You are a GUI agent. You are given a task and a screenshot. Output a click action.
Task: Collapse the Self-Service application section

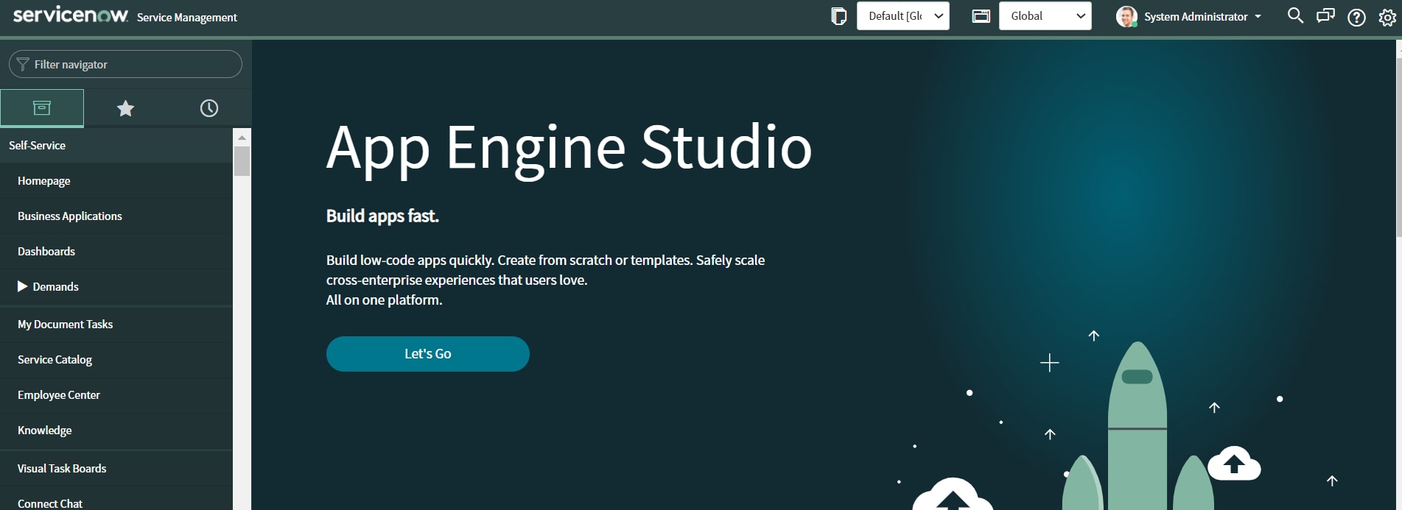point(116,146)
